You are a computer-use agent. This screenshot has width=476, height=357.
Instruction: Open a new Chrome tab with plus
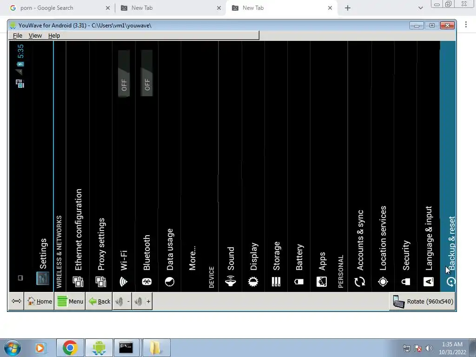(x=348, y=8)
